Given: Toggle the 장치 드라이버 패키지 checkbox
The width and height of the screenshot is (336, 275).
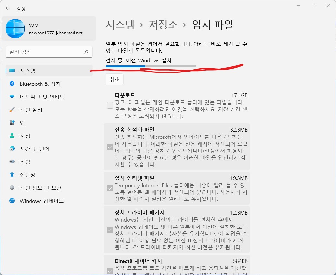Looking at the screenshot, I should tap(110, 230).
